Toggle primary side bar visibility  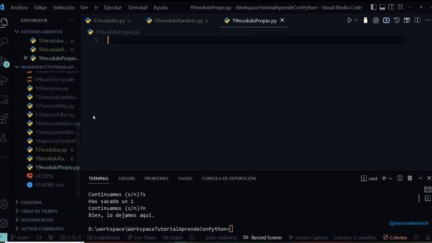[x=373, y=7]
